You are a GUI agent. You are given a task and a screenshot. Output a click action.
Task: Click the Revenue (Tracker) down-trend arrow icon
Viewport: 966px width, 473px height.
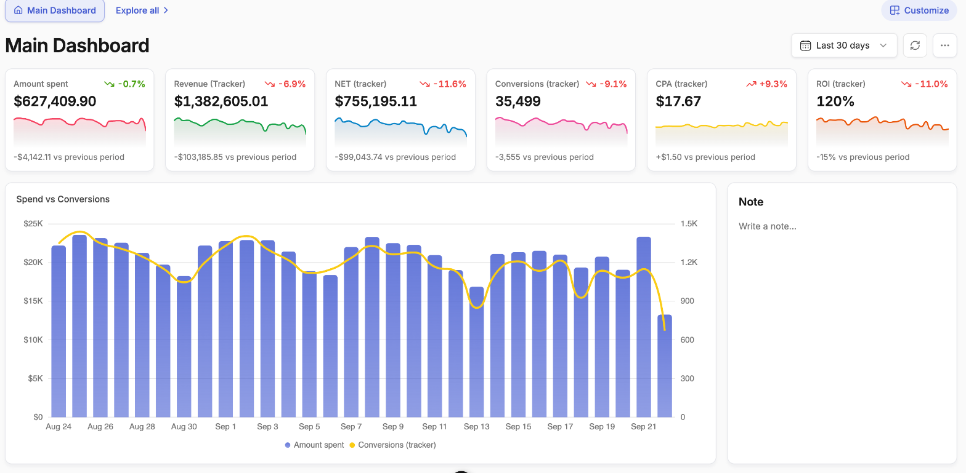tap(269, 84)
